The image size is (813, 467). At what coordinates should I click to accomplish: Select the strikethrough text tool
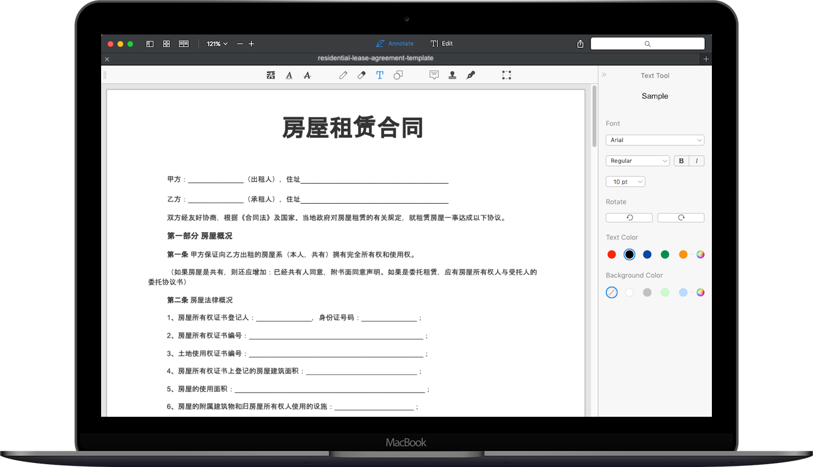[x=307, y=75]
